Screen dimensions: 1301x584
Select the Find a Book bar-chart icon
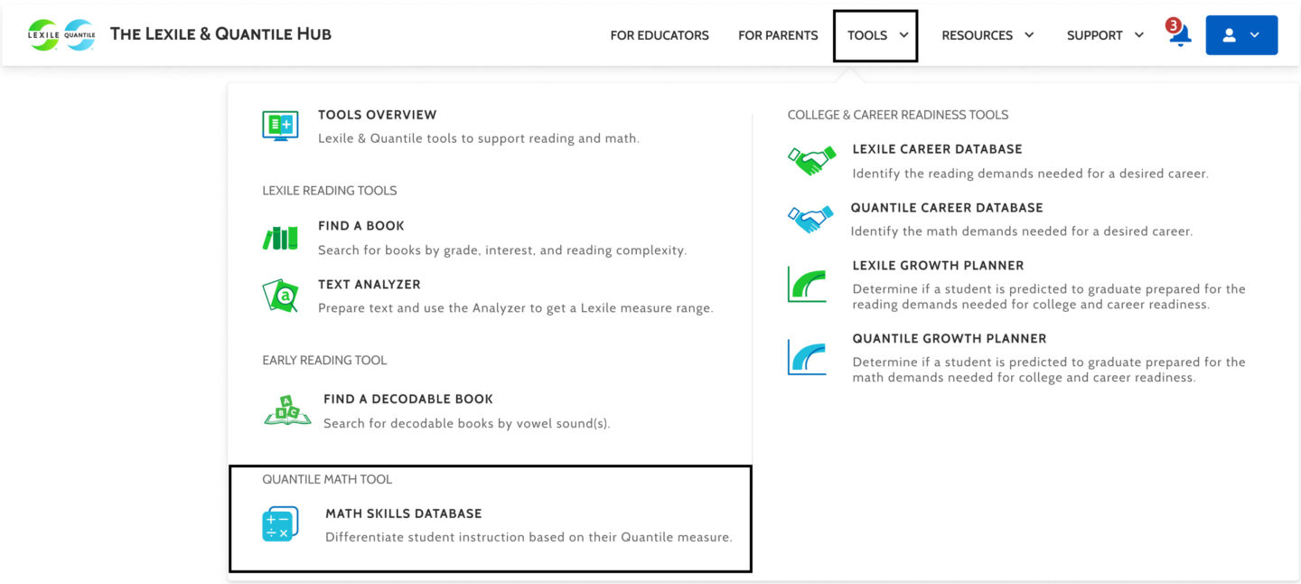279,236
